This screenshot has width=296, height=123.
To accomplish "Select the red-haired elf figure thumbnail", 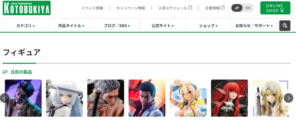I will (x=229, y=98).
